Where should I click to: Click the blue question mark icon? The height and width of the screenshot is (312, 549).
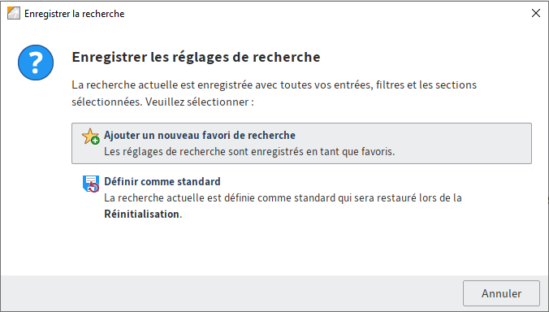pos(36,63)
